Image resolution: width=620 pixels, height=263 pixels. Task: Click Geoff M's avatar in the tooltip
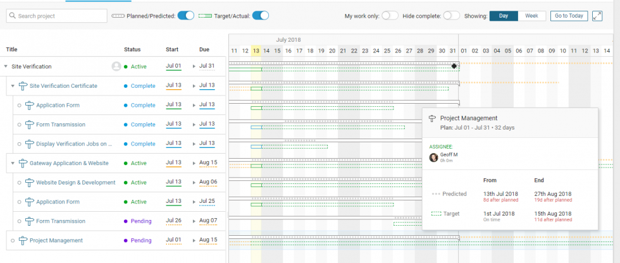(x=434, y=157)
